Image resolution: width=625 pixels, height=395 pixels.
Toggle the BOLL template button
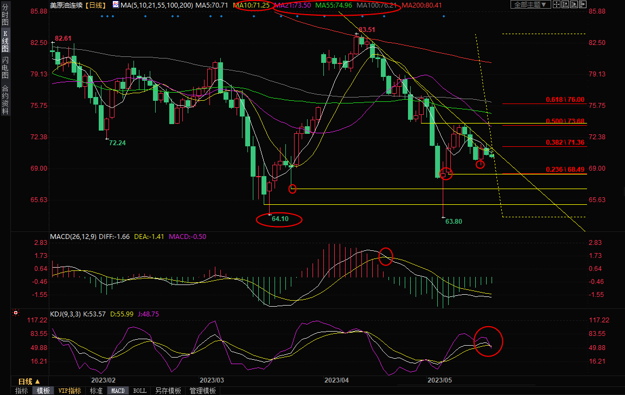[139, 391]
